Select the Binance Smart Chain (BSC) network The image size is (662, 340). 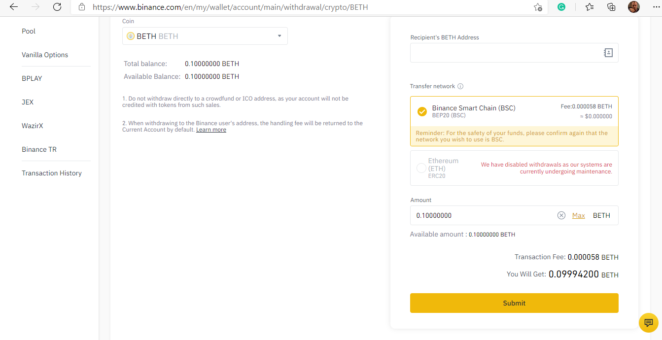pyautogui.click(x=514, y=112)
